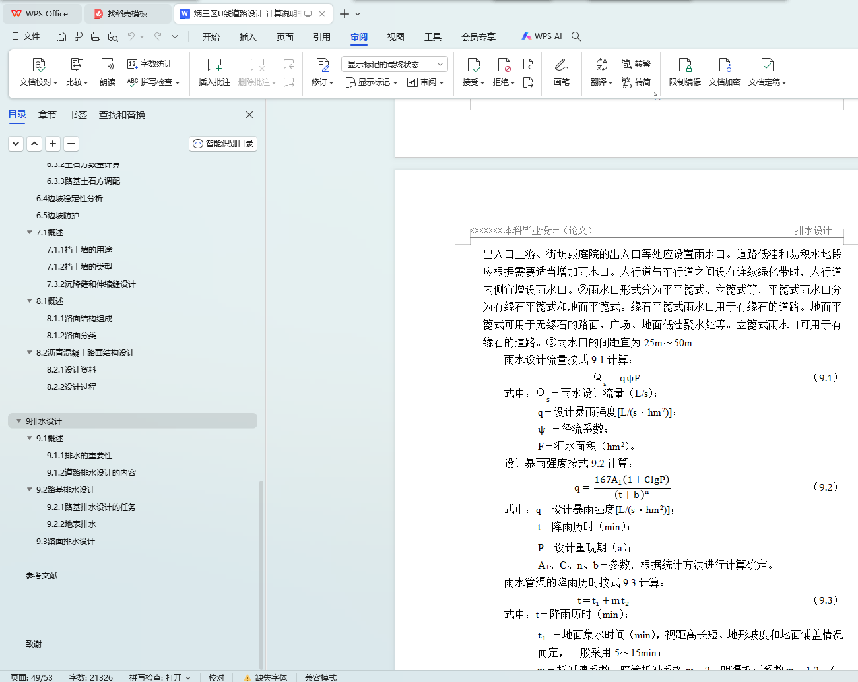Switch to the 找稻壳模板 window tab
The image size is (858, 682).
click(127, 13)
